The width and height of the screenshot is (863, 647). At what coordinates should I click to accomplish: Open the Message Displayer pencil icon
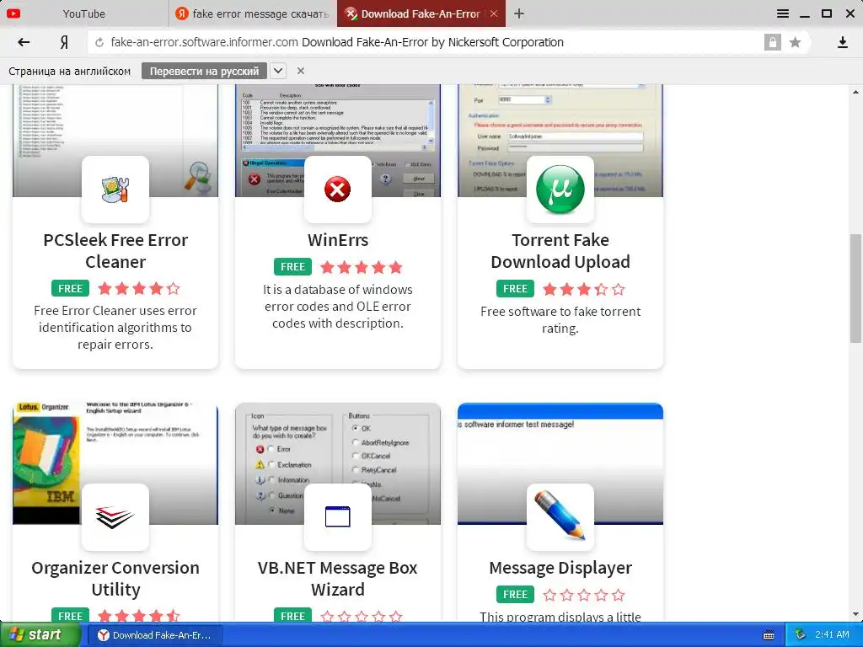pos(560,516)
